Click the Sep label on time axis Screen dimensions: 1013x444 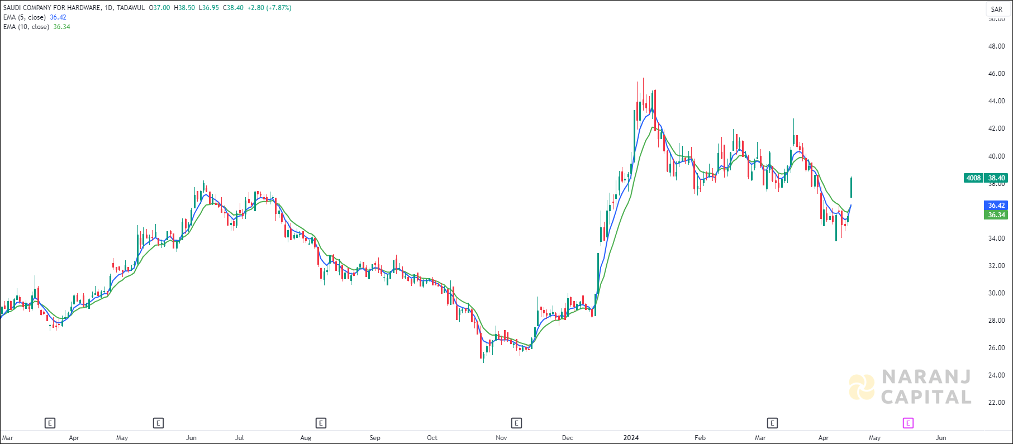375,438
